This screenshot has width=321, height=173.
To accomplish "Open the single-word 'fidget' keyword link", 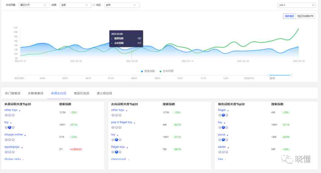I will [222, 110].
